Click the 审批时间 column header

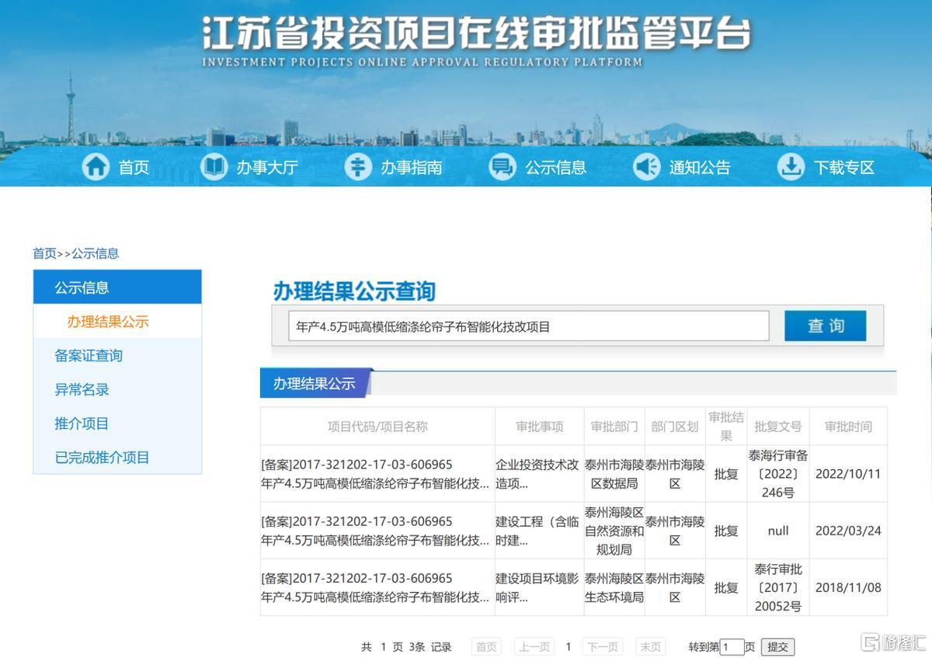(848, 426)
